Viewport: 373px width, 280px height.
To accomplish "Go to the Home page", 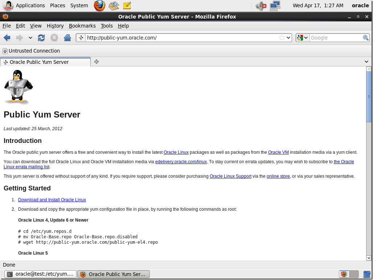I will point(67,38).
